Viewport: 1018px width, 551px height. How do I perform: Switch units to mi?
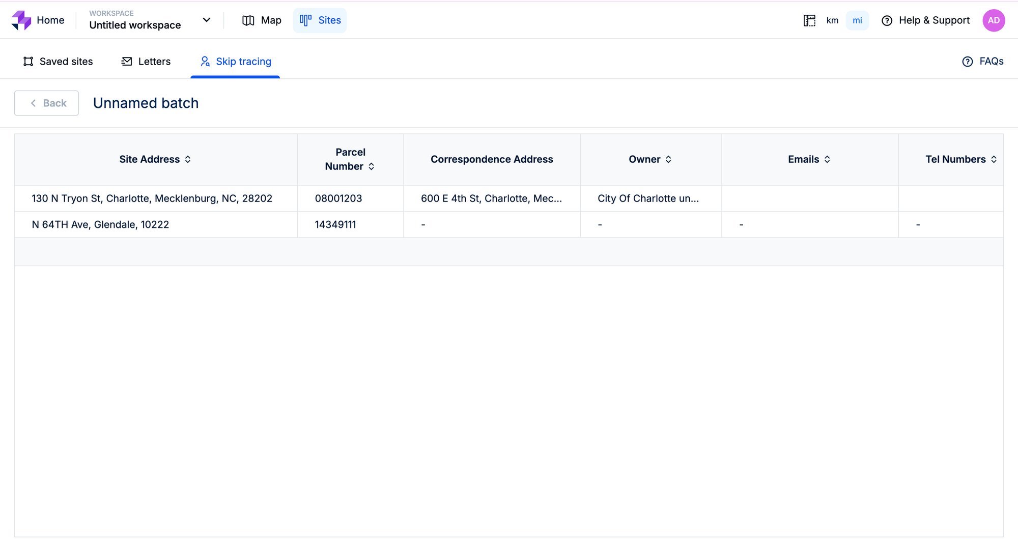857,20
